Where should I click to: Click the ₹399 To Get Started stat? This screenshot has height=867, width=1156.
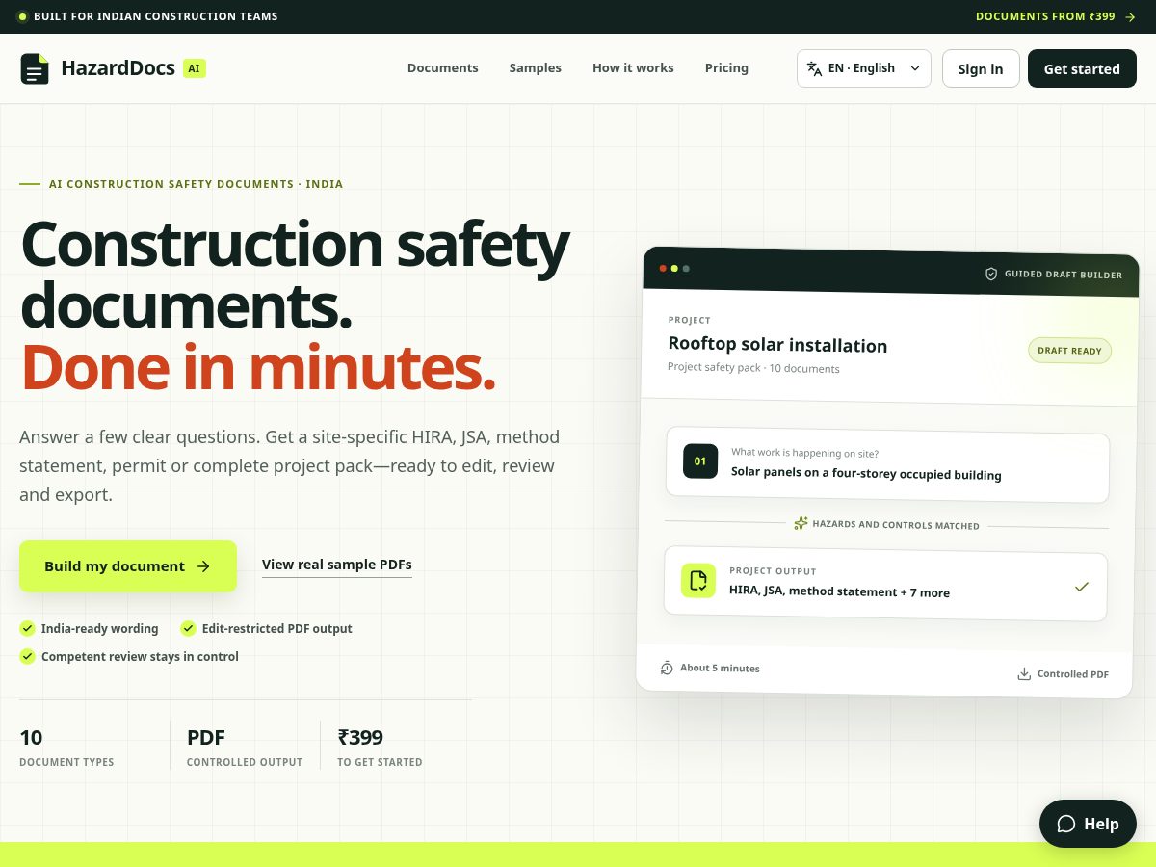[x=380, y=748]
